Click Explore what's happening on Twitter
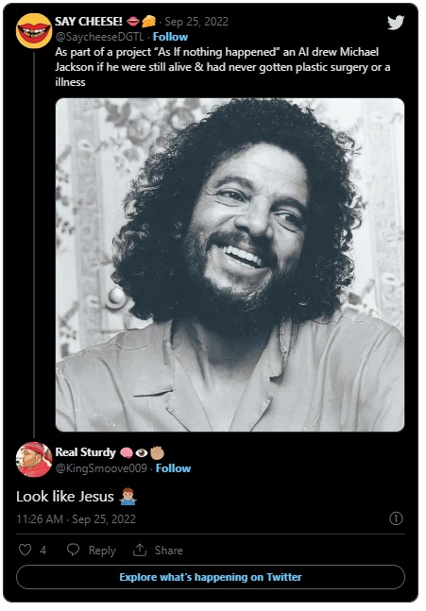The height and width of the screenshot is (611, 426). pyautogui.click(x=211, y=577)
